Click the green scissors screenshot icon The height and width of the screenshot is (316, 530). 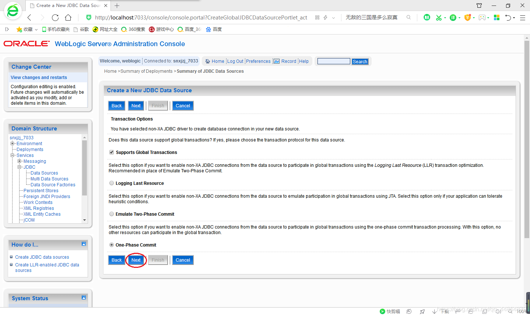pyautogui.click(x=438, y=17)
